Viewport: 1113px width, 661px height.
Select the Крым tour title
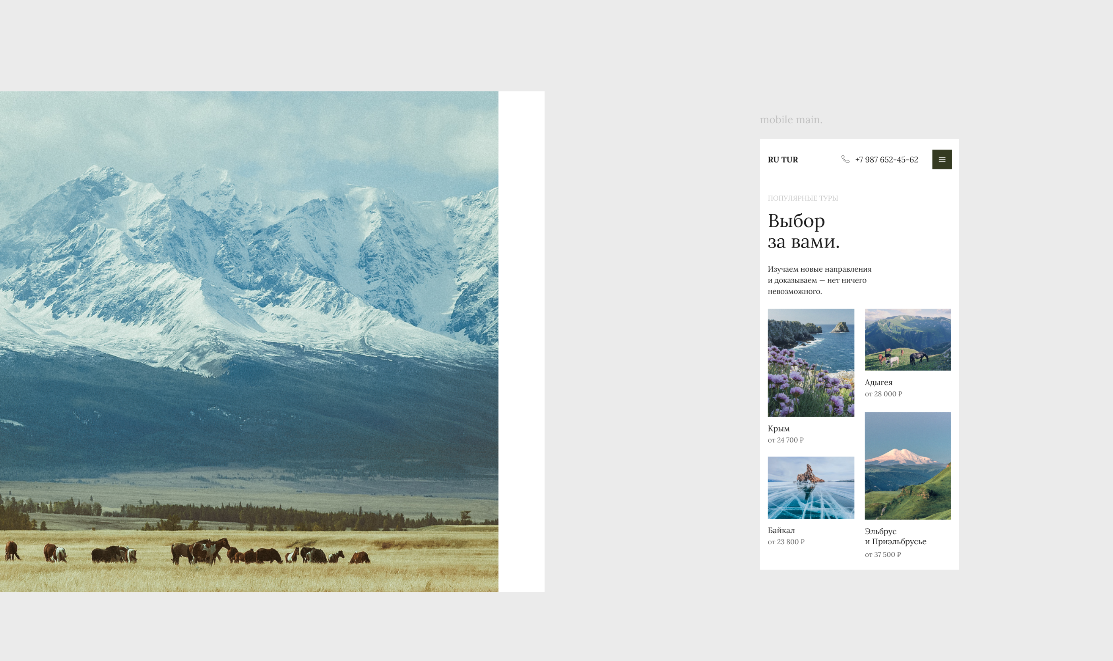[779, 429]
